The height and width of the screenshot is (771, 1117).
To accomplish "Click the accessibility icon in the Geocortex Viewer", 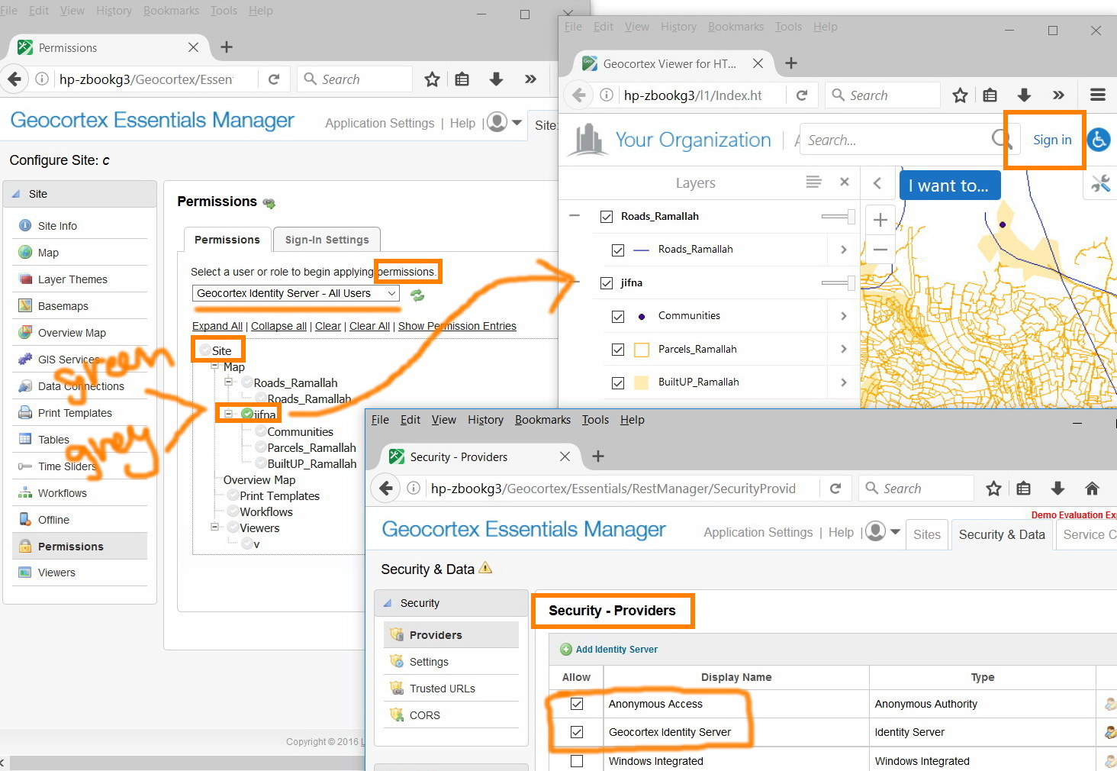I will (1099, 140).
